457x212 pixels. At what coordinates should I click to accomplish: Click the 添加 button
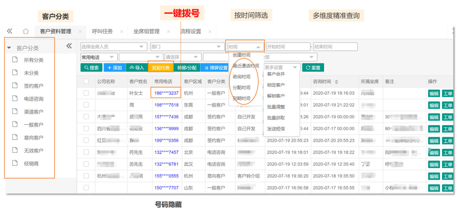click(x=115, y=67)
